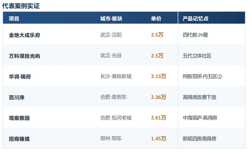
Task: Select location cell 合肥·包河老城
Action: click(116, 118)
